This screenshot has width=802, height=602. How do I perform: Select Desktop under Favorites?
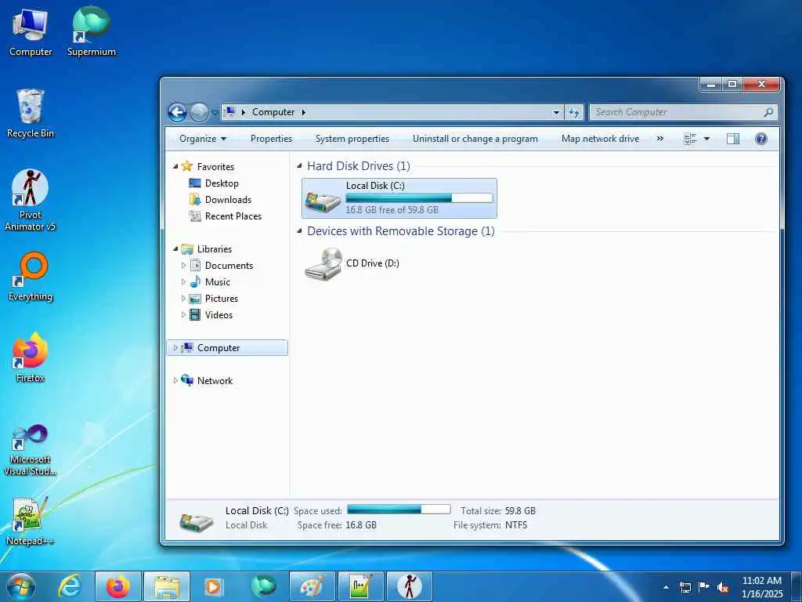214,183
